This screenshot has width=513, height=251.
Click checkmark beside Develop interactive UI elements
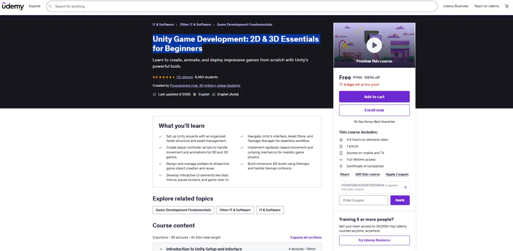[161, 175]
